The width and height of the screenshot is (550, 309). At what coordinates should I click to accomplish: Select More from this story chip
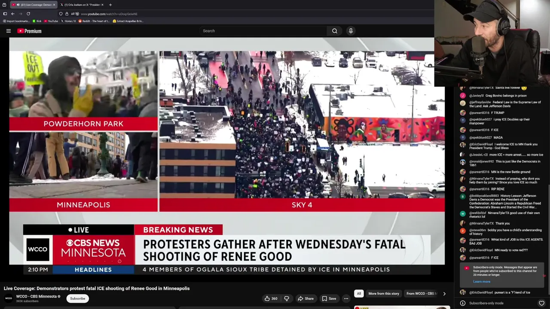[x=384, y=294]
